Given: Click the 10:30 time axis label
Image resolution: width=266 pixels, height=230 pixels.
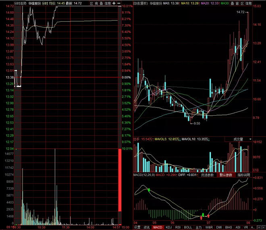Looking at the screenshot, I should [42, 227].
